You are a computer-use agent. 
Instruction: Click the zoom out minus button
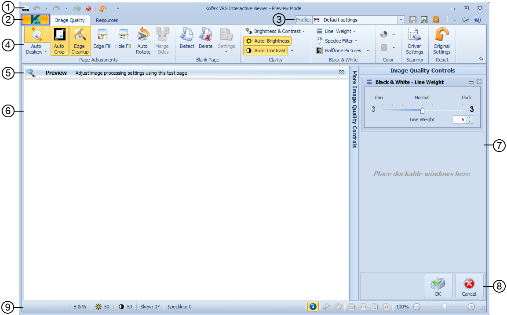(417, 307)
